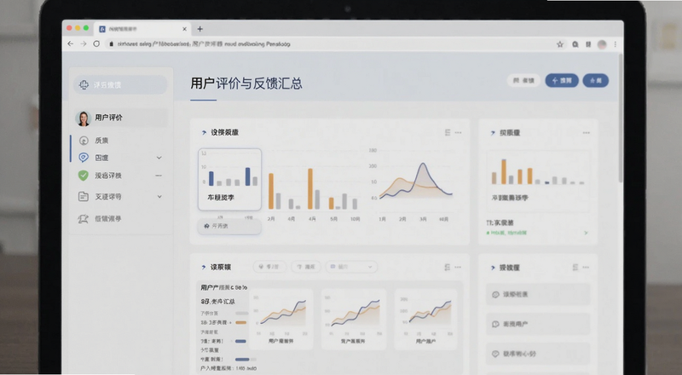
Task: Open the ellipsis menu on the top-right bar chart card
Action: coord(587,133)
